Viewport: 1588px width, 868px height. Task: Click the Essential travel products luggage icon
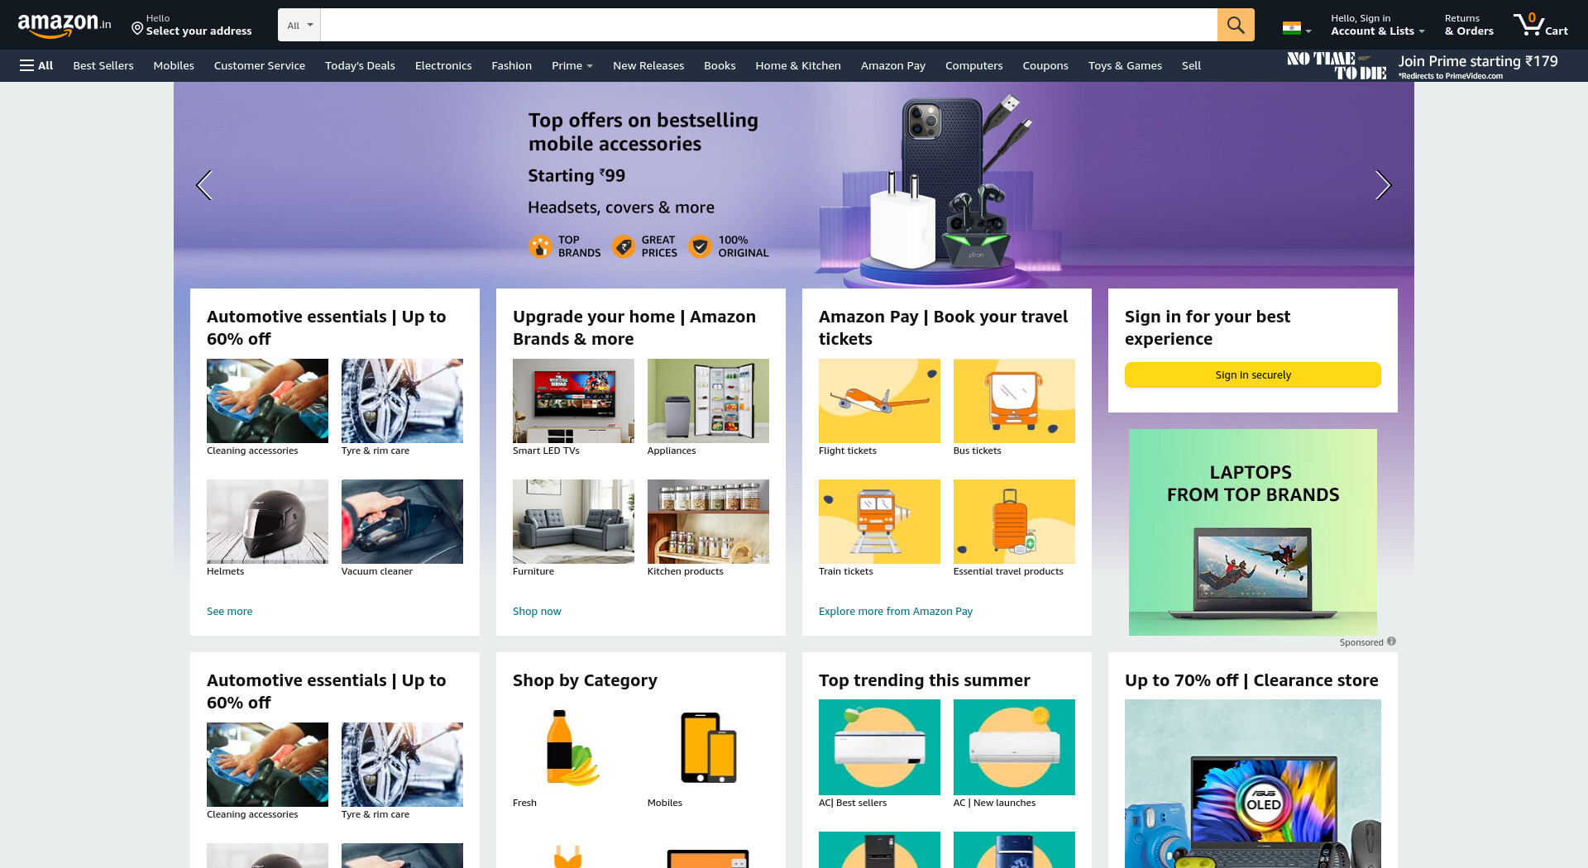1014,522
